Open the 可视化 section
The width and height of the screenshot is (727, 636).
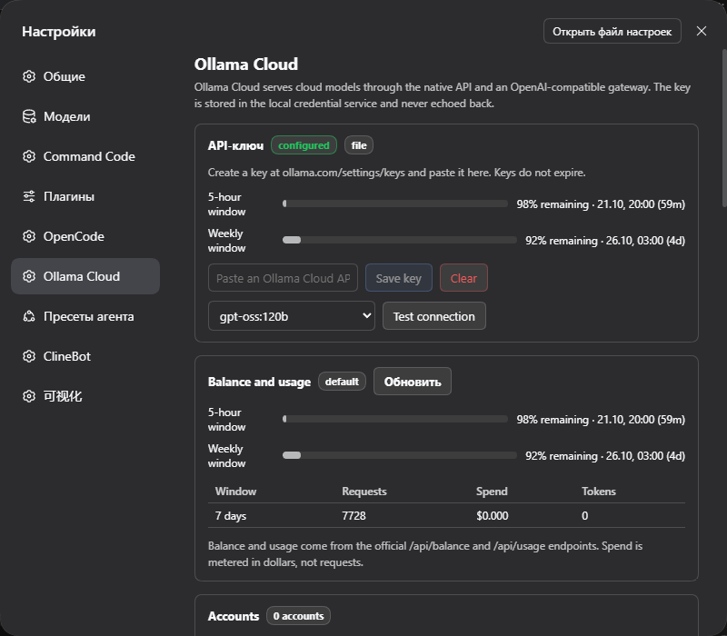[x=85, y=396]
